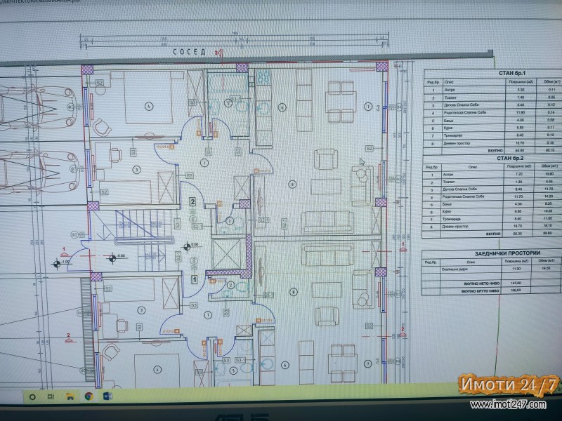Click the red section marker 2 at lower left

[x=68, y=335]
